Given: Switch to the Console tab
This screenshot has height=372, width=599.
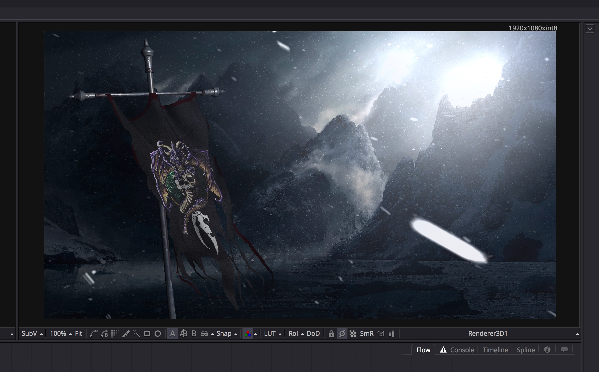Looking at the screenshot, I should tap(462, 350).
